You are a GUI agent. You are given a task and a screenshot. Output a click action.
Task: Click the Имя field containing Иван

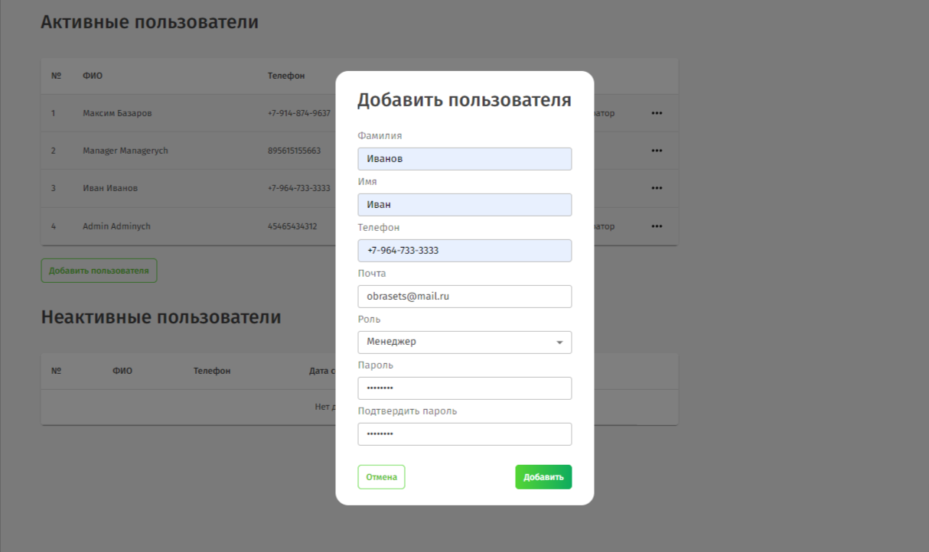[464, 205]
